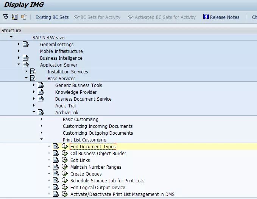Screen dimensions: 257x199
Task: Execute the Call Business Object Builder icon
Action: (64, 154)
